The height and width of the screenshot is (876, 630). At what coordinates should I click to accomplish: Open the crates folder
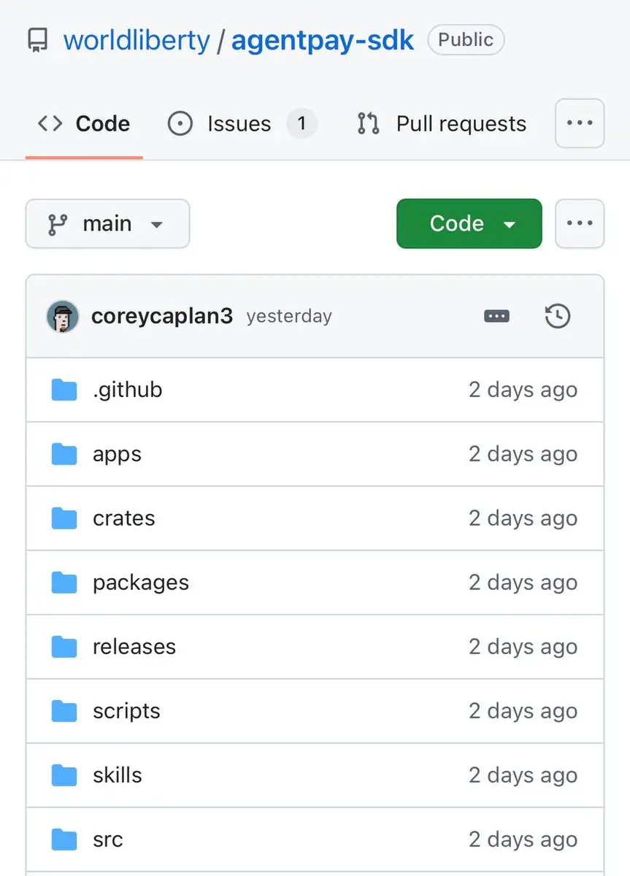pyautogui.click(x=124, y=518)
